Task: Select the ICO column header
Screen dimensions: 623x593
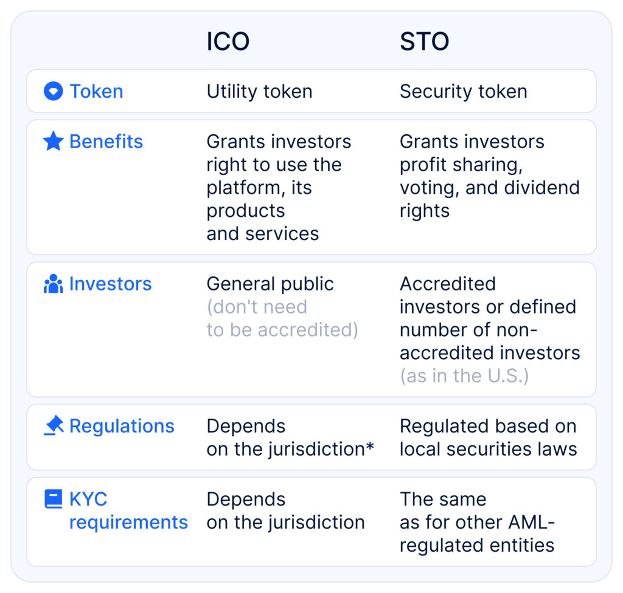Action: pyautogui.click(x=228, y=41)
